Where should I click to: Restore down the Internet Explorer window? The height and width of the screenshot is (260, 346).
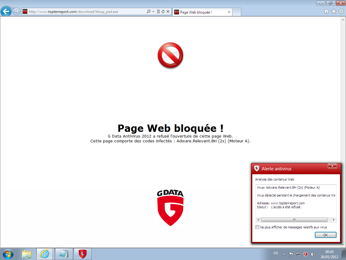click(331, 3)
